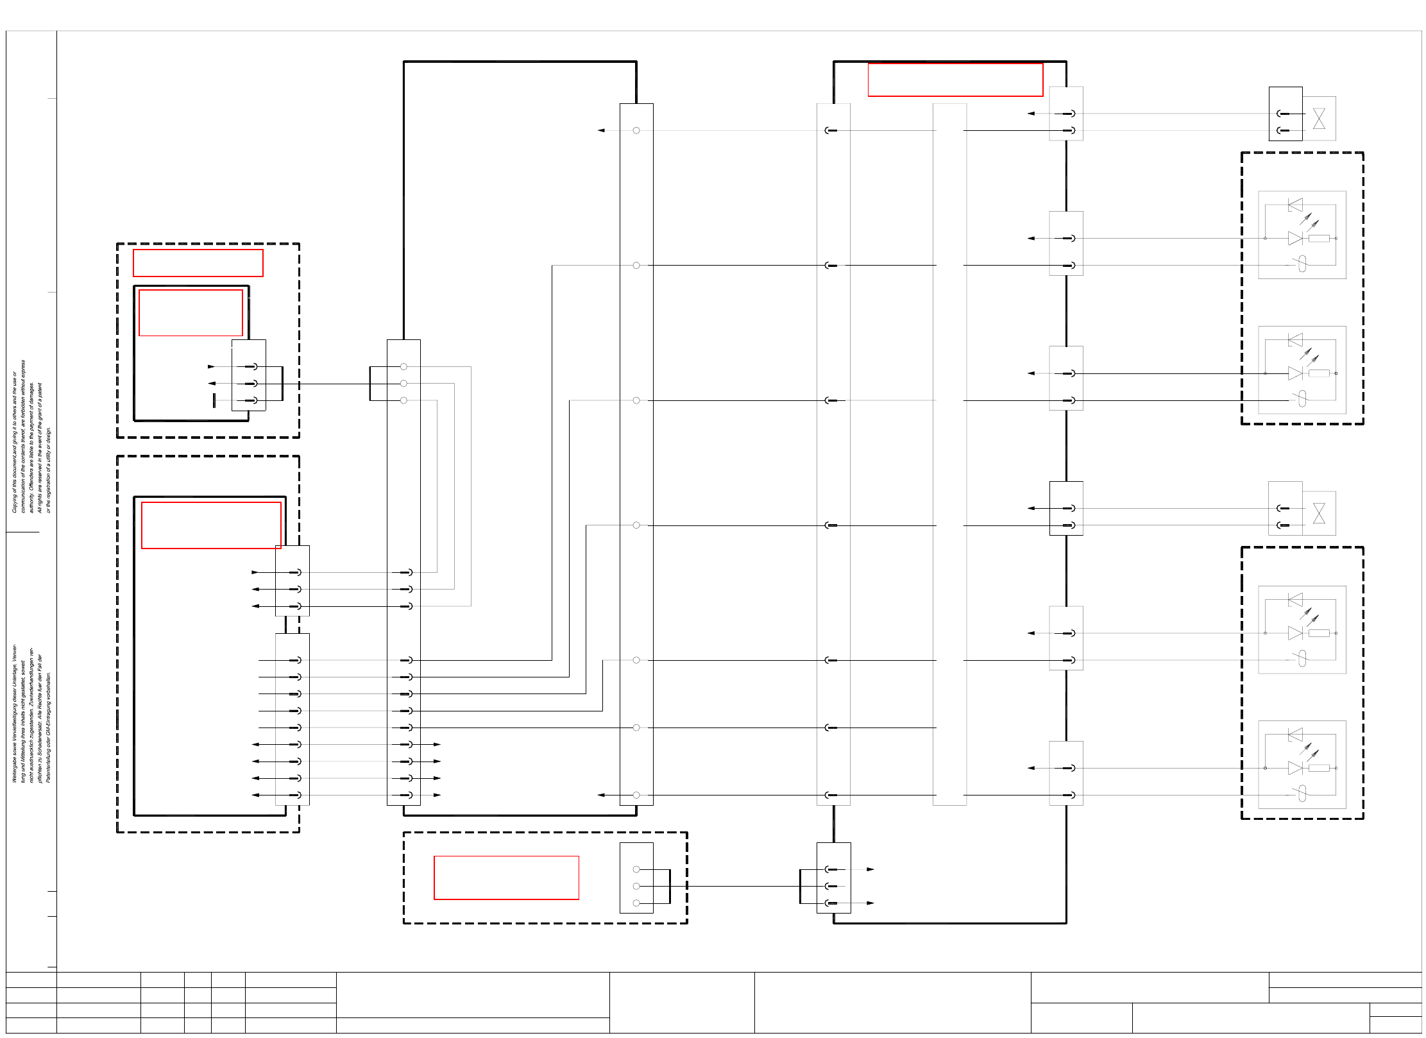1426x1038 pixels.
Task: Click the German copyright notice in the left margin
Action: pos(30,713)
